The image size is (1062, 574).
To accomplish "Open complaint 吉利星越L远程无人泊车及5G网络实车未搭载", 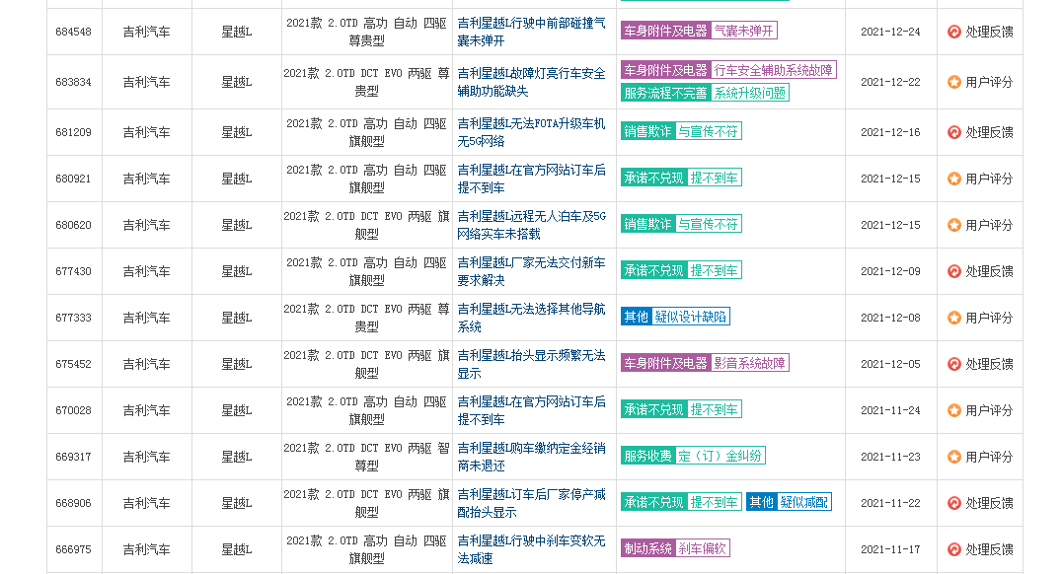I will (x=532, y=225).
